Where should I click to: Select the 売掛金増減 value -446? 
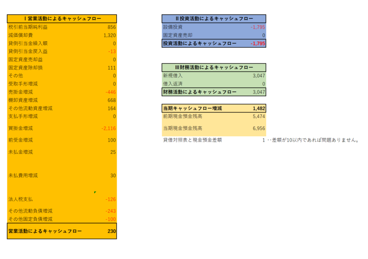click(110, 92)
